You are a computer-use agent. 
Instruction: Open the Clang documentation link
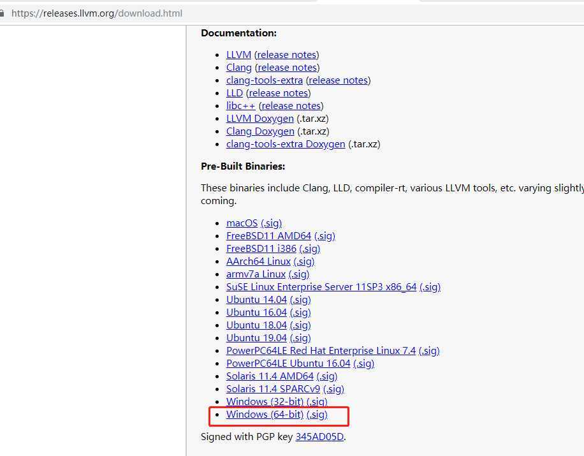(x=239, y=68)
